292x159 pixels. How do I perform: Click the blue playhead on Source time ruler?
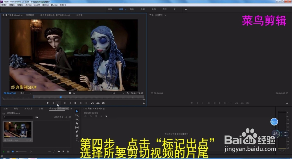[61, 97]
